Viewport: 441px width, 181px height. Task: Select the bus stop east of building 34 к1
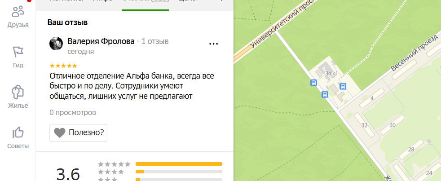tap(343, 86)
